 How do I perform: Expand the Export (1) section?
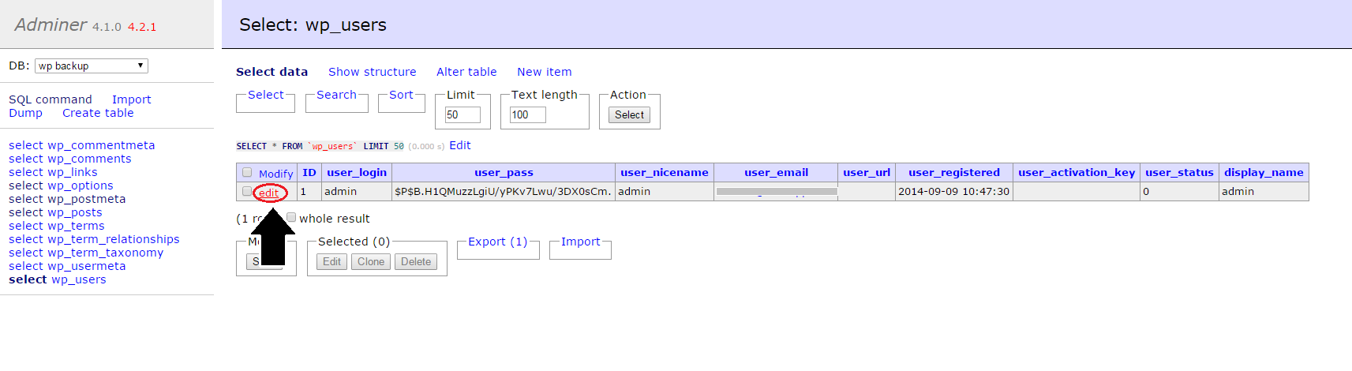[x=497, y=242]
